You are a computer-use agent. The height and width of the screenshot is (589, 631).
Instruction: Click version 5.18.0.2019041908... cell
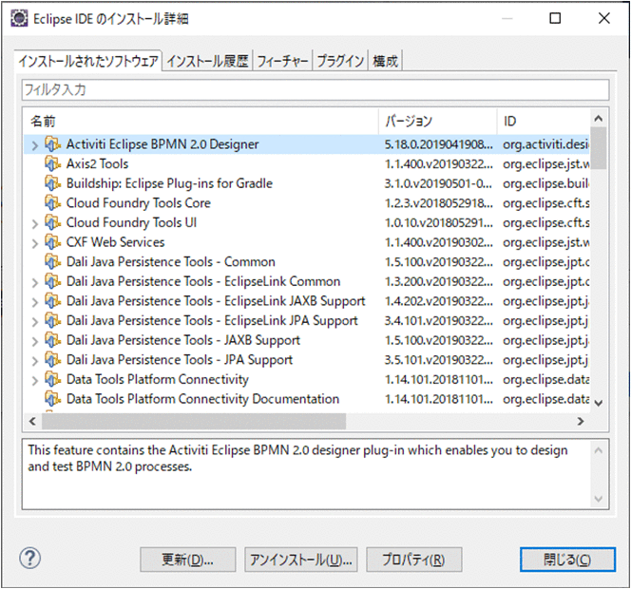click(x=439, y=144)
